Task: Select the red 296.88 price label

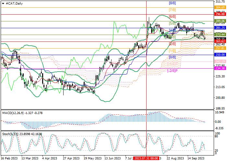Action: 220,14
